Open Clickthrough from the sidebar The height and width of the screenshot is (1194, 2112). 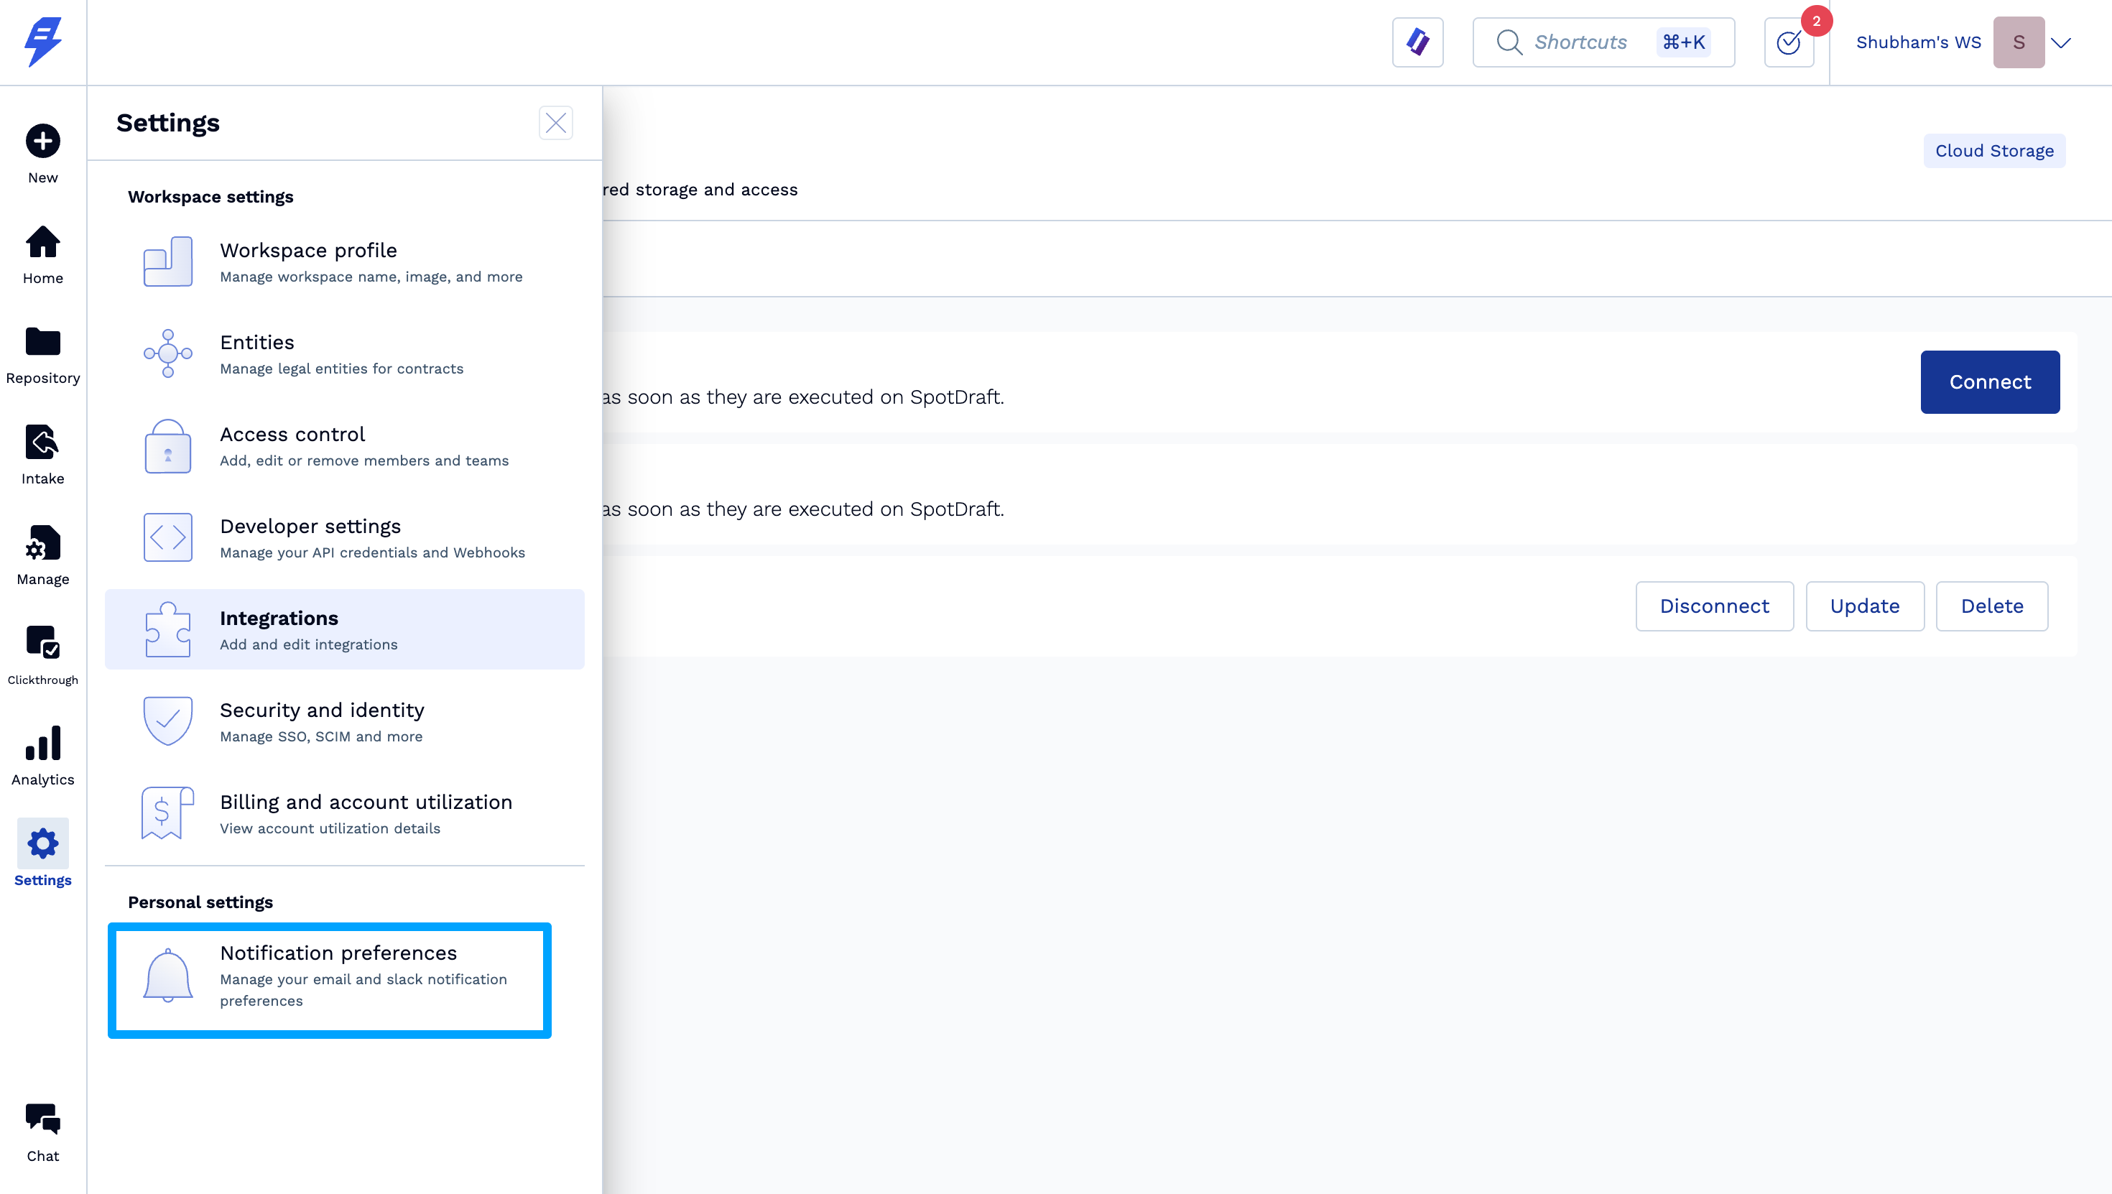point(42,643)
